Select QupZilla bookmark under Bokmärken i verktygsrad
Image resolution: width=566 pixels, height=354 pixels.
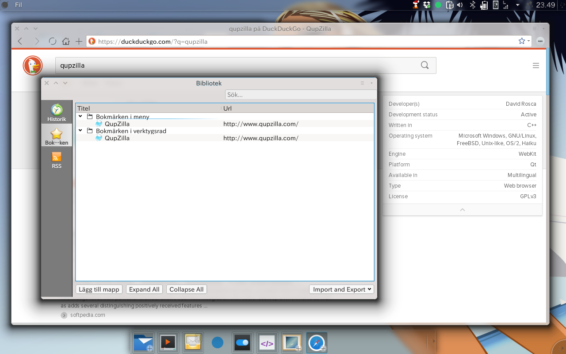(225, 138)
